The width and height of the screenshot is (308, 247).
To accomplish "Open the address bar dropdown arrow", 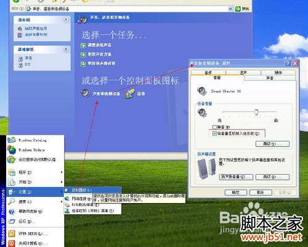I will pyautogui.click(x=230, y=9).
